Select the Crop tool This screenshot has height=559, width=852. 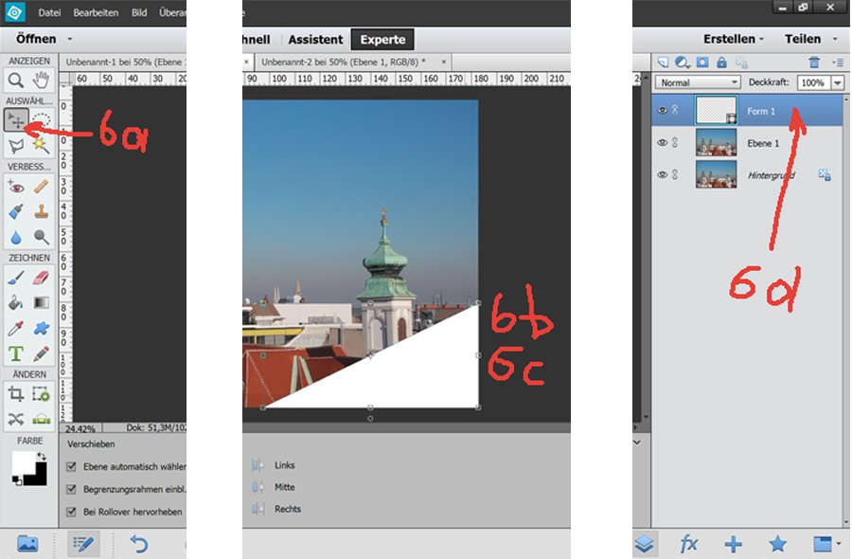(16, 393)
